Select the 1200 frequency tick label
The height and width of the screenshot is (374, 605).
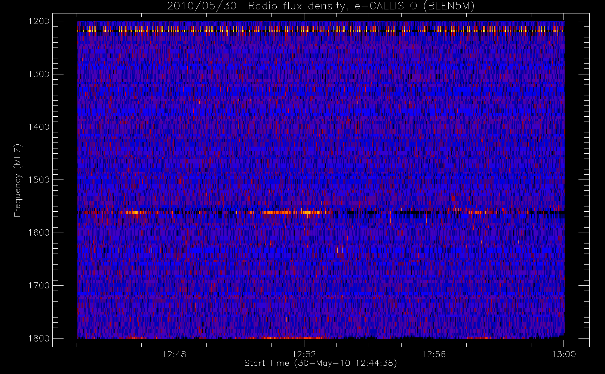point(39,21)
